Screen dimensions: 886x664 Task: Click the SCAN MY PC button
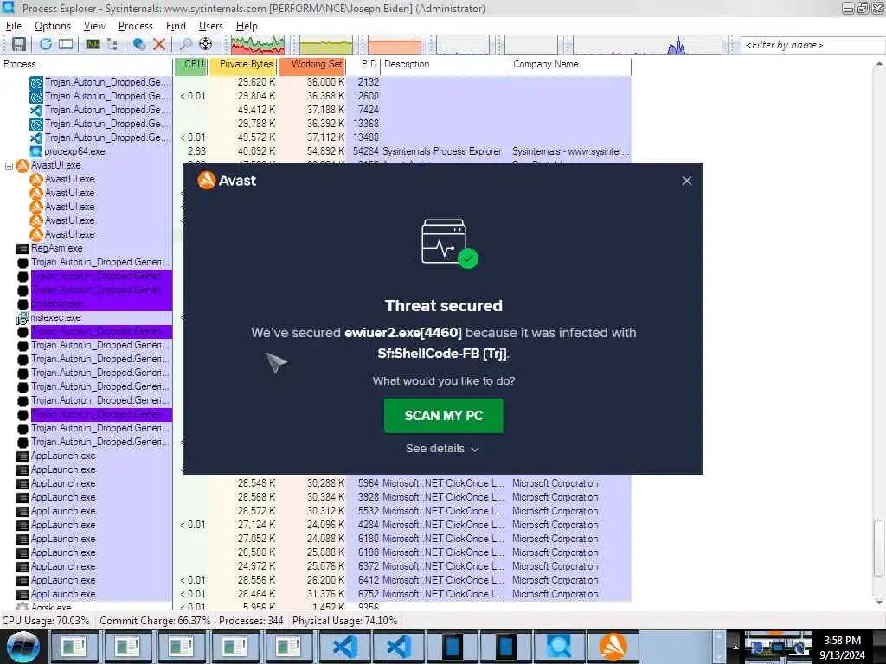(444, 416)
